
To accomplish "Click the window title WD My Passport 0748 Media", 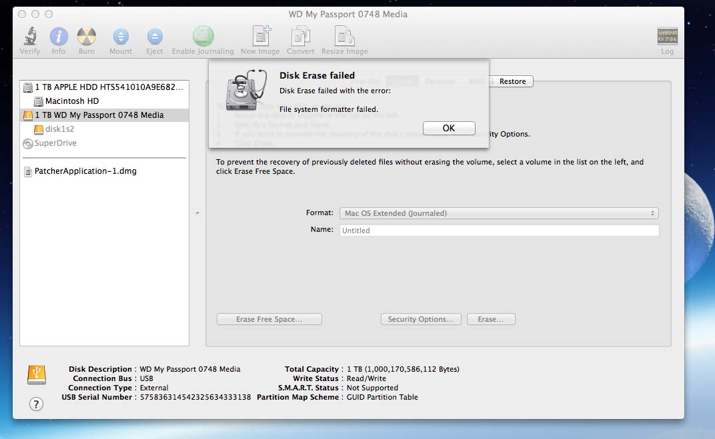I will 348,14.
